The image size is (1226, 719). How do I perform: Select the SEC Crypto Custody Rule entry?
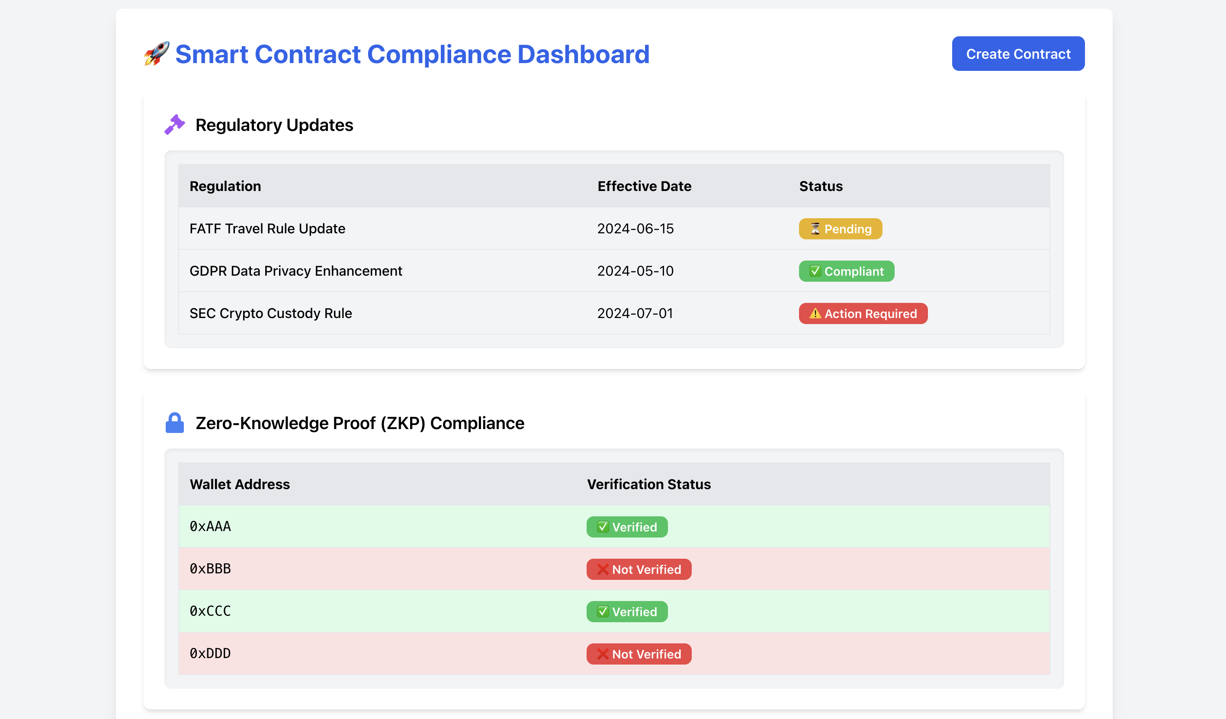point(270,313)
